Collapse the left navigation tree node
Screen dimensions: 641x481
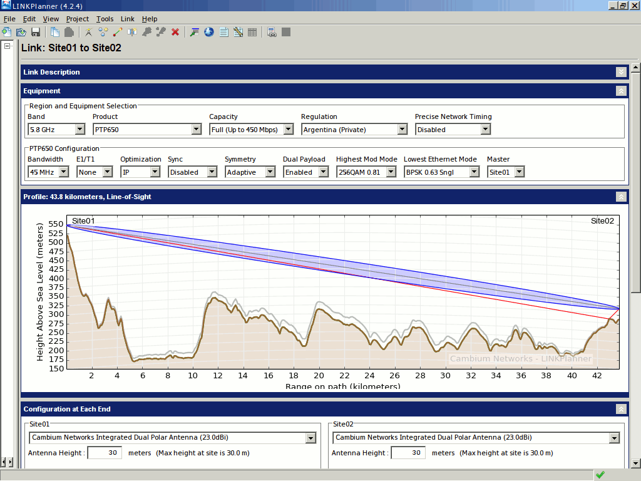click(7, 46)
